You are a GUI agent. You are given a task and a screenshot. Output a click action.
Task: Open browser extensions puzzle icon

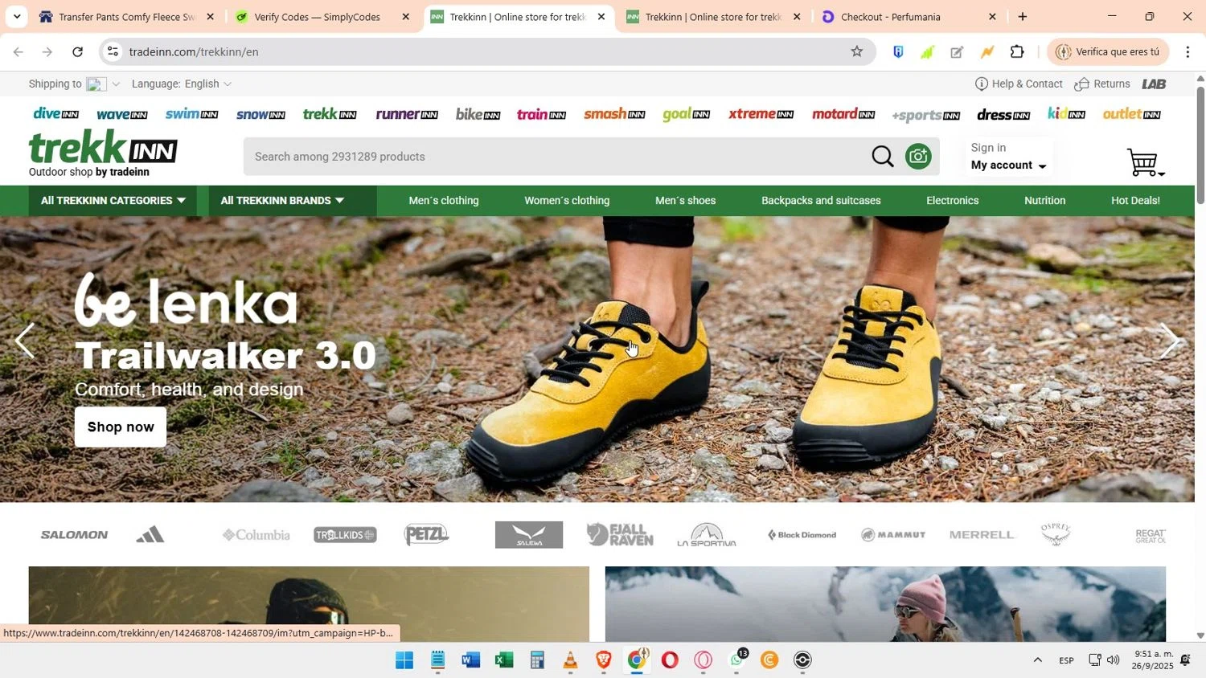(x=1017, y=51)
